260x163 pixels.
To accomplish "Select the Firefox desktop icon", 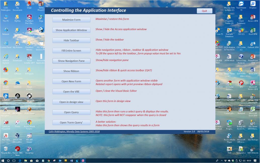I will point(6,71).
